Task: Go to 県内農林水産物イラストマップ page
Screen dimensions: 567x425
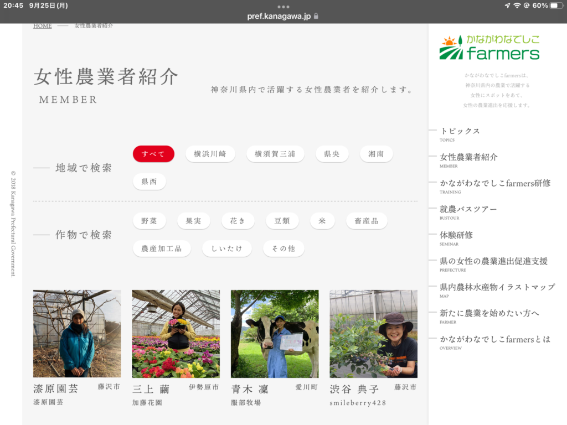Action: tap(497, 287)
